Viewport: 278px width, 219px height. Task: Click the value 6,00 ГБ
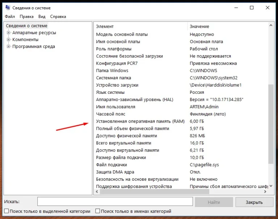tap(197, 121)
